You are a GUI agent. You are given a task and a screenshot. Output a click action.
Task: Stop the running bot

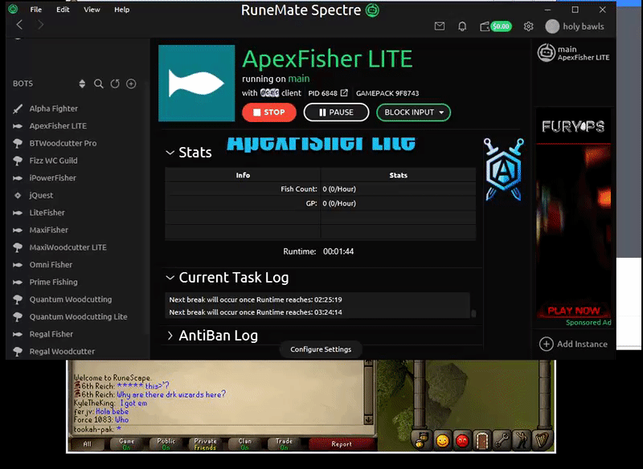tap(269, 112)
